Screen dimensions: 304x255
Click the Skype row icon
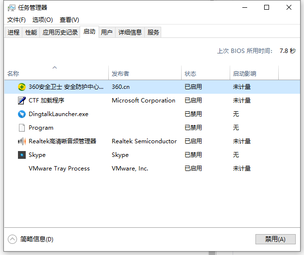pos(22,155)
